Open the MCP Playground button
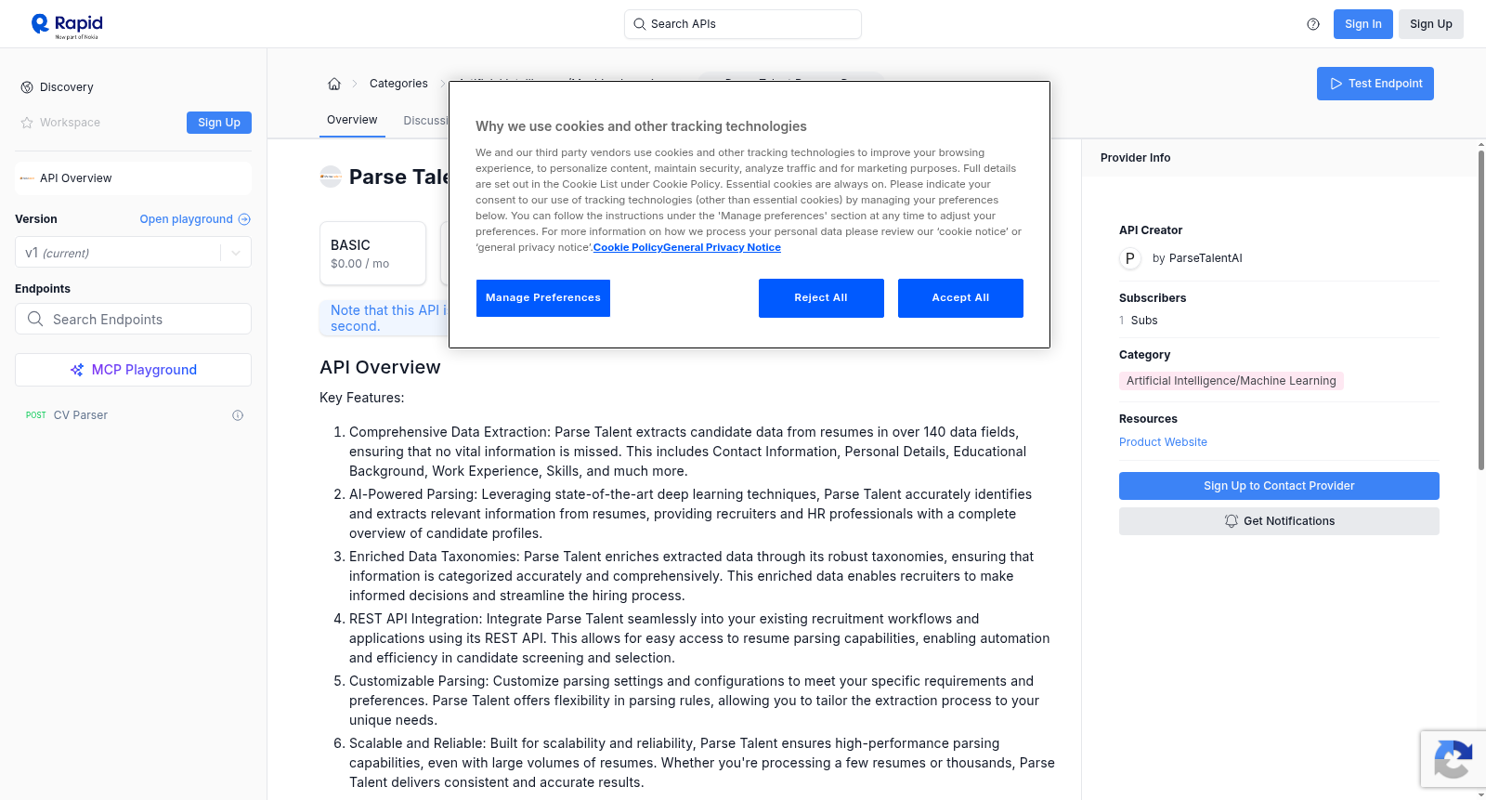 click(x=133, y=370)
